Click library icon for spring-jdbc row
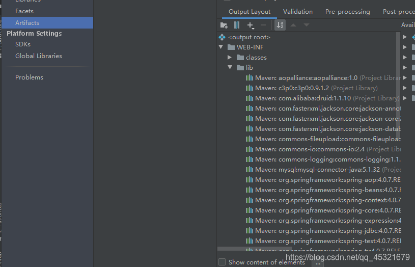 [250, 231]
